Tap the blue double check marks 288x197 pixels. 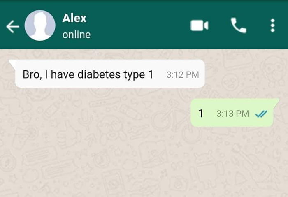point(261,114)
